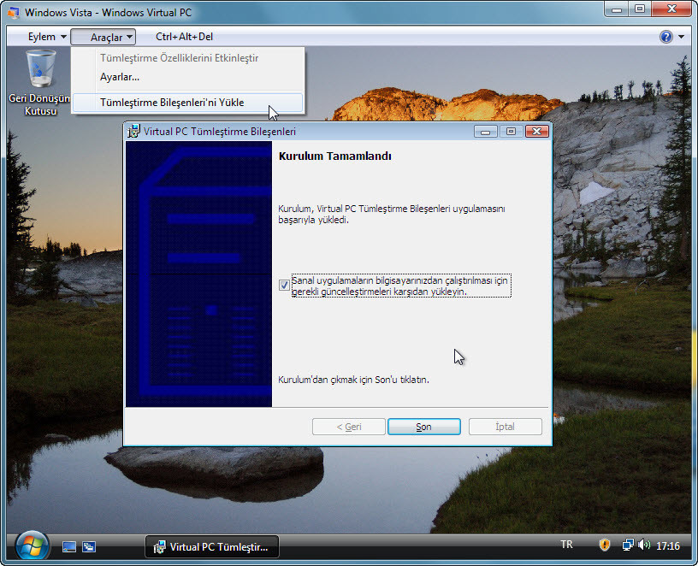Select Ayarlar... from the Araçlar menu

pos(120,77)
